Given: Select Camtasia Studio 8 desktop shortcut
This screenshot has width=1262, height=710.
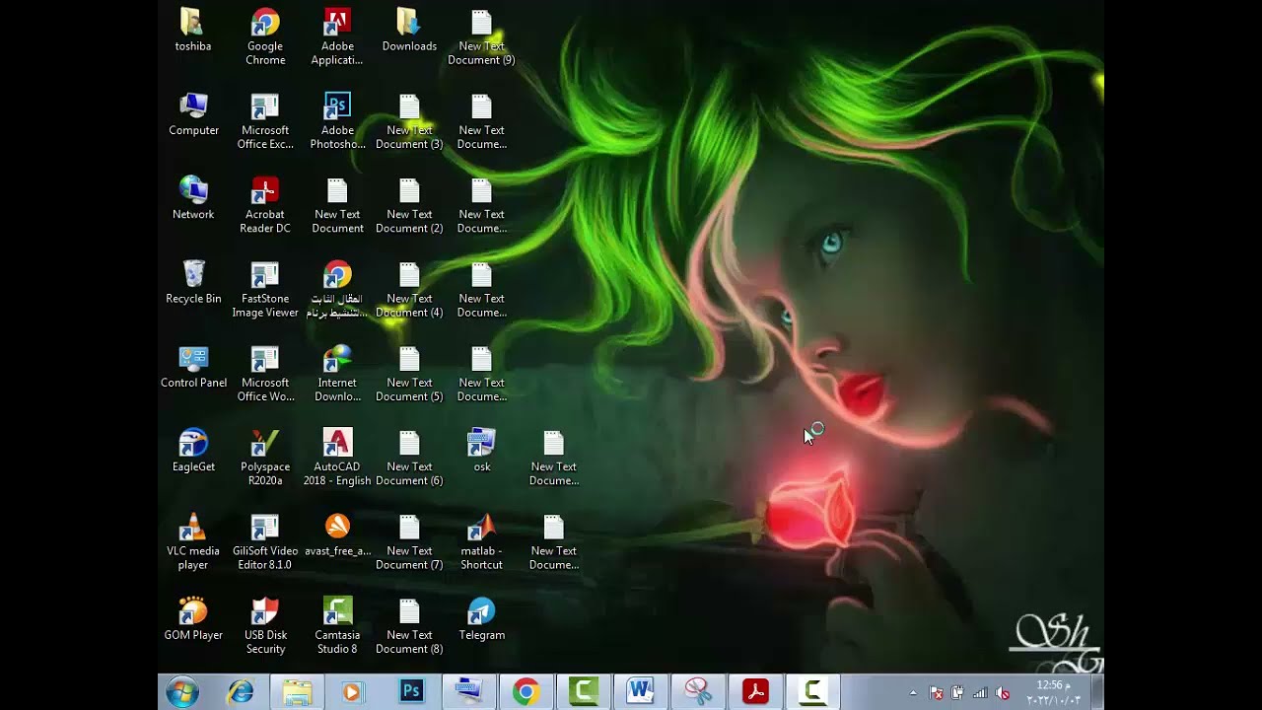Looking at the screenshot, I should click(337, 625).
